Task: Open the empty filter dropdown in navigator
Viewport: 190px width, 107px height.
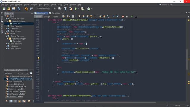Action: [x=24, y=73]
